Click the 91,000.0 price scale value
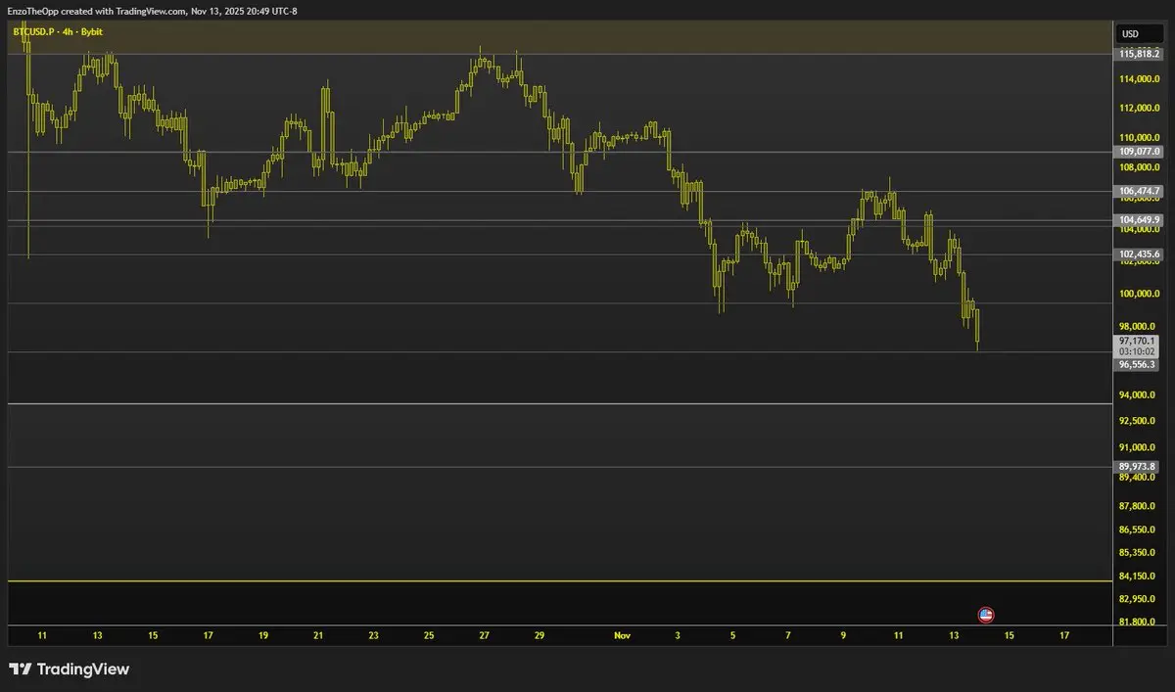The image size is (1175, 692). (x=1138, y=447)
